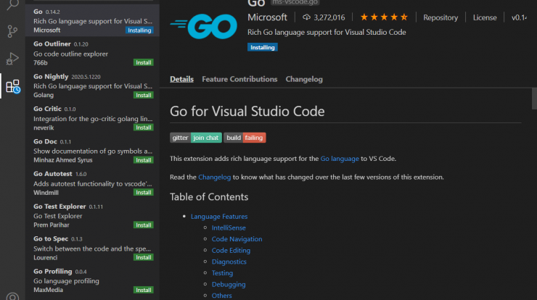Install the Go Profiling extension
This screenshot has height=300, width=537.
point(144,290)
